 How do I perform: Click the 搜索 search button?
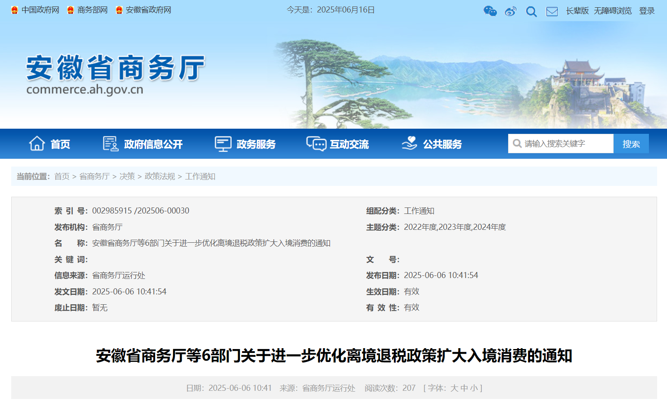click(x=631, y=143)
